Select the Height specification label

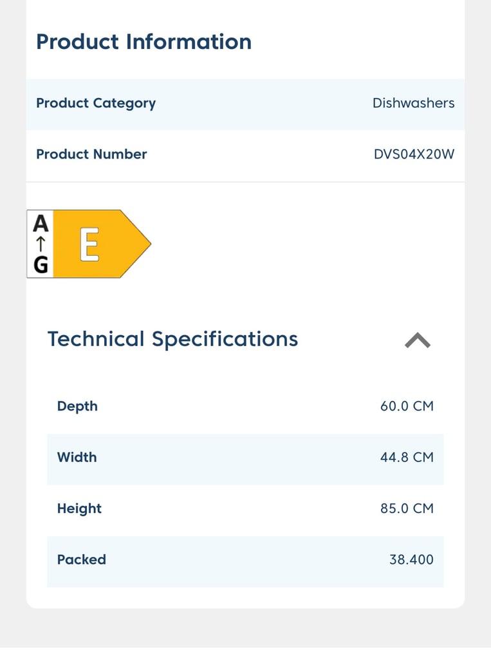[x=79, y=509]
